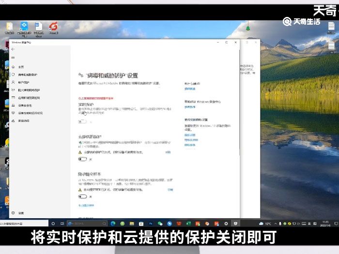This screenshot has width=339, height=254.
Task: Open WPS Office from taskbar
Action: pos(179,224)
